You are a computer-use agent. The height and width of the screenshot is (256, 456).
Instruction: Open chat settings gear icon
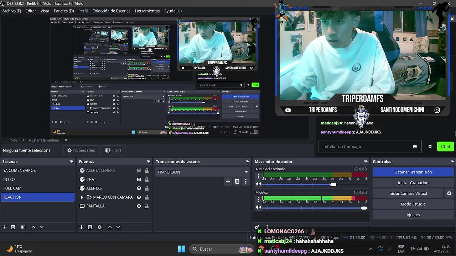(430, 146)
